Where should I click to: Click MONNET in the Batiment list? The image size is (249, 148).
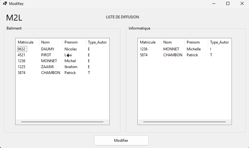[49, 61]
